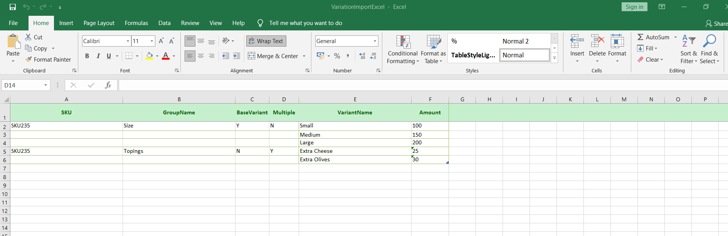Increase font size
Image resolution: width=728 pixels, height=236 pixels.
[161, 41]
